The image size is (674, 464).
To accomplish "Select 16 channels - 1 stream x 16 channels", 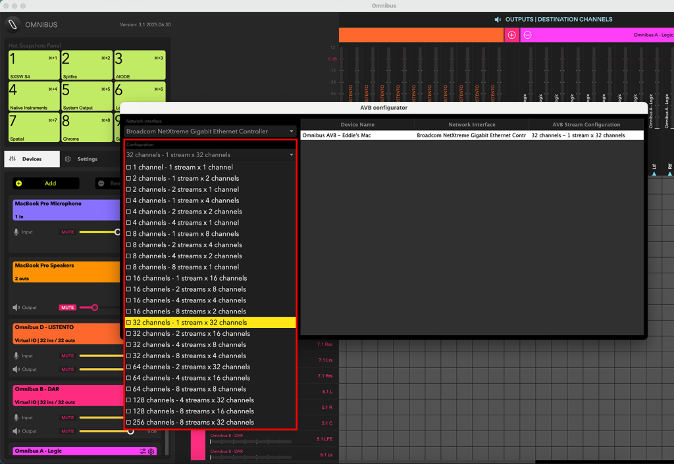I will pyautogui.click(x=210, y=278).
